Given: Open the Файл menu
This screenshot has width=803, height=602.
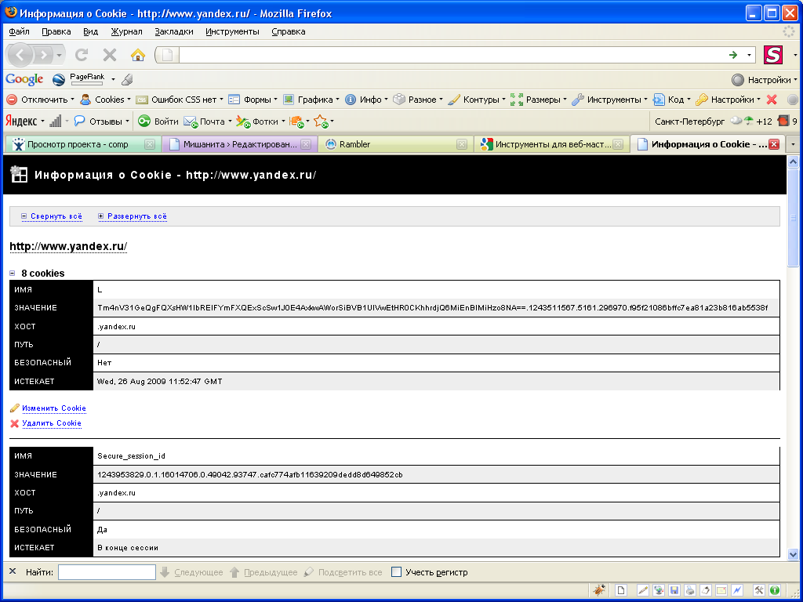Looking at the screenshot, I should point(19,31).
